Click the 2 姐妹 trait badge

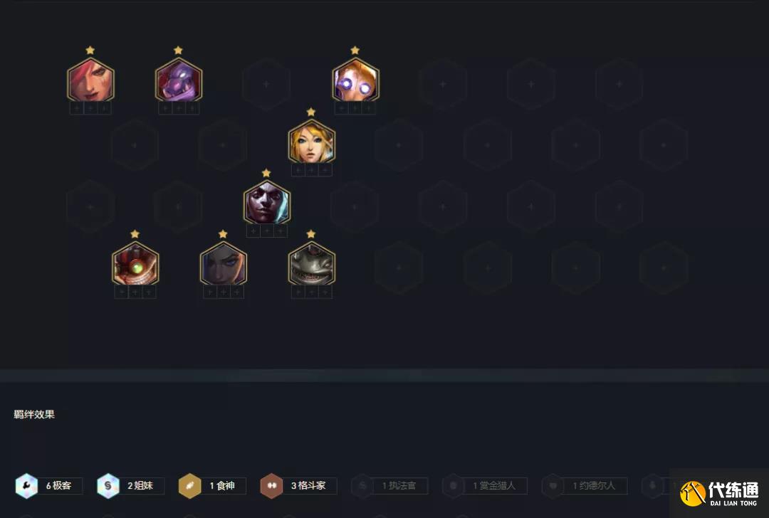[x=130, y=486]
